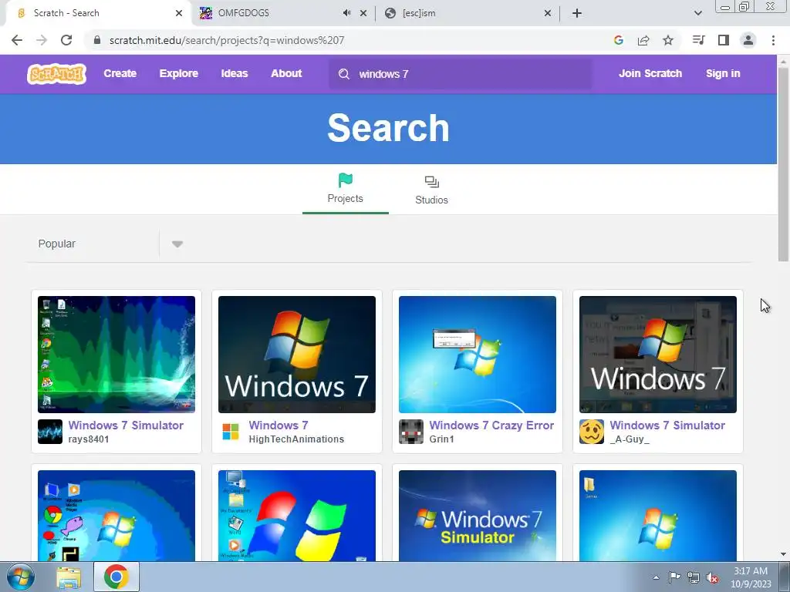Open the About menu item

click(x=286, y=73)
